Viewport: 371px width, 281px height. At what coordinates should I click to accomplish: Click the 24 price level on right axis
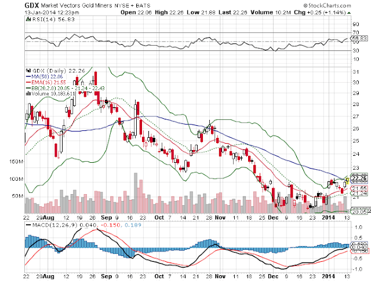tap(355, 154)
